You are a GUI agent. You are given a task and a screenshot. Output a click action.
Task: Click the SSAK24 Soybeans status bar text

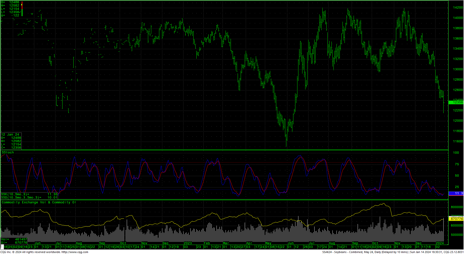tap(365, 252)
